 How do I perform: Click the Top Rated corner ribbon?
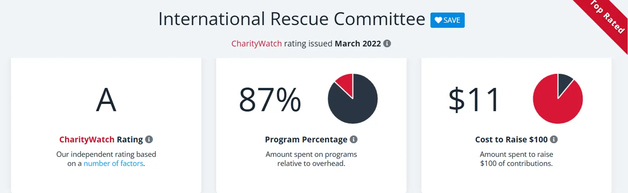(x=607, y=18)
